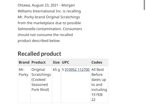Click the 65 g size cell
Screen dimensions: 146x109
(56, 70)
